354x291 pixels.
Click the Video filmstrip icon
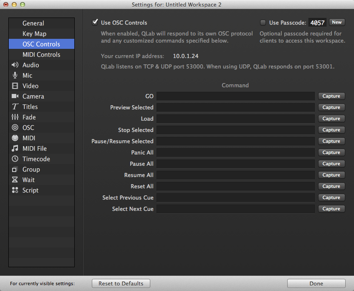pos(15,86)
